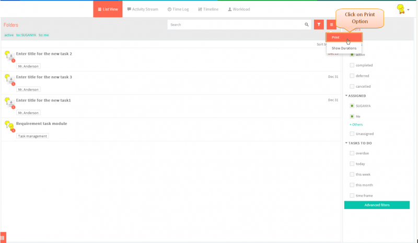Screen dimensions: 418x243
Task: Check the this month filter
Action: [x=352, y=185]
